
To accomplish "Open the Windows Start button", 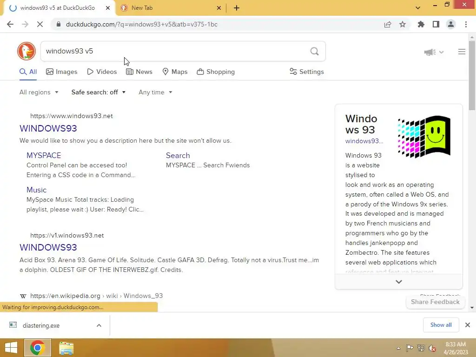I will pyautogui.click(x=11, y=348).
